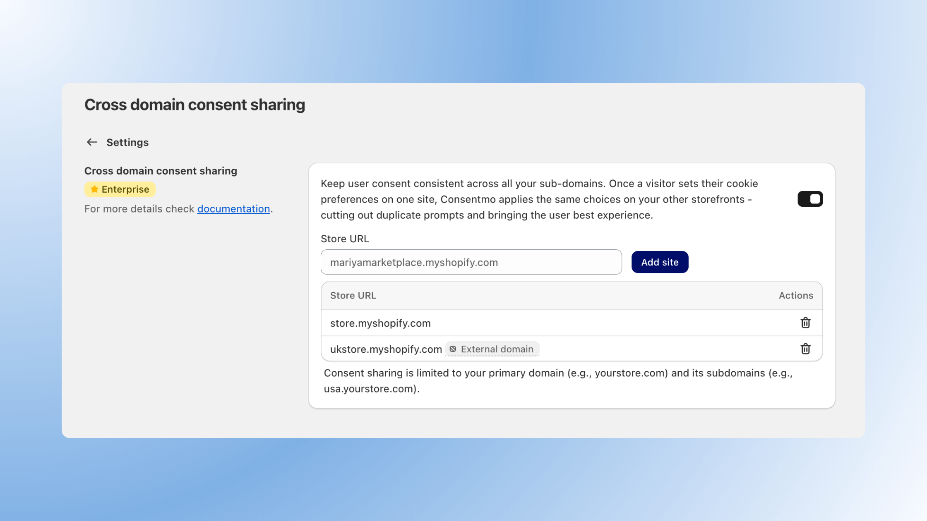Click the Actions column header
The image size is (927, 521).
coord(795,295)
